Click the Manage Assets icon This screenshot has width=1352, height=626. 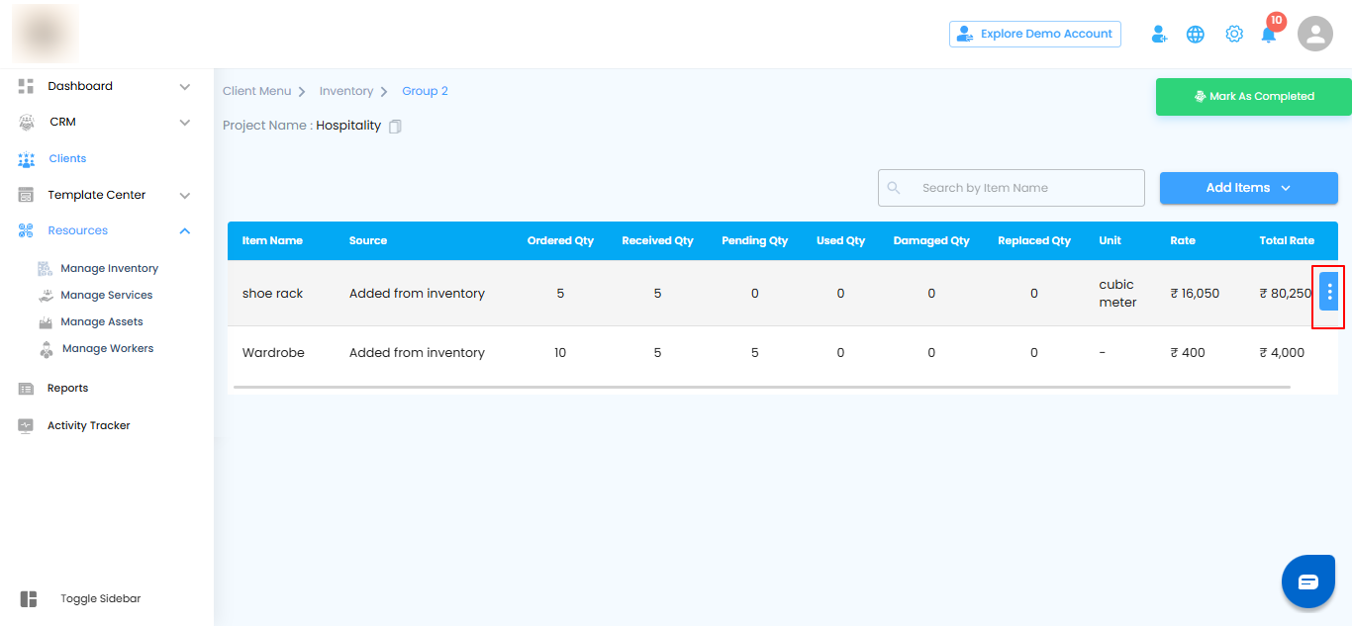point(46,321)
